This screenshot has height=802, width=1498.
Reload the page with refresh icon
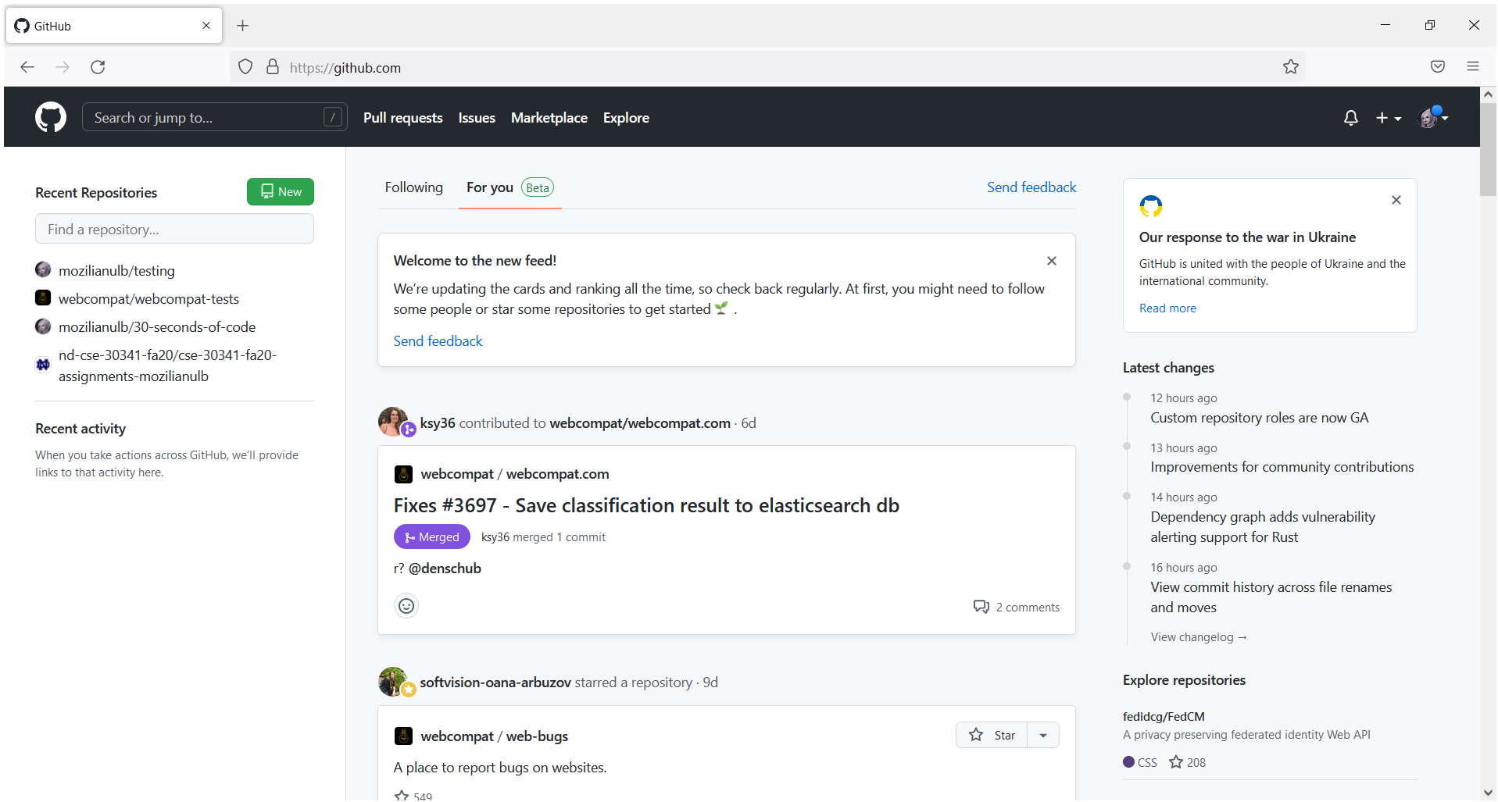[98, 67]
